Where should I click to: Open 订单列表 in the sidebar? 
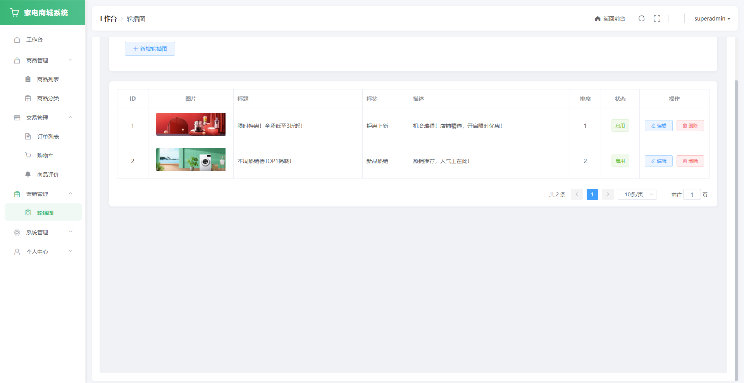48,137
